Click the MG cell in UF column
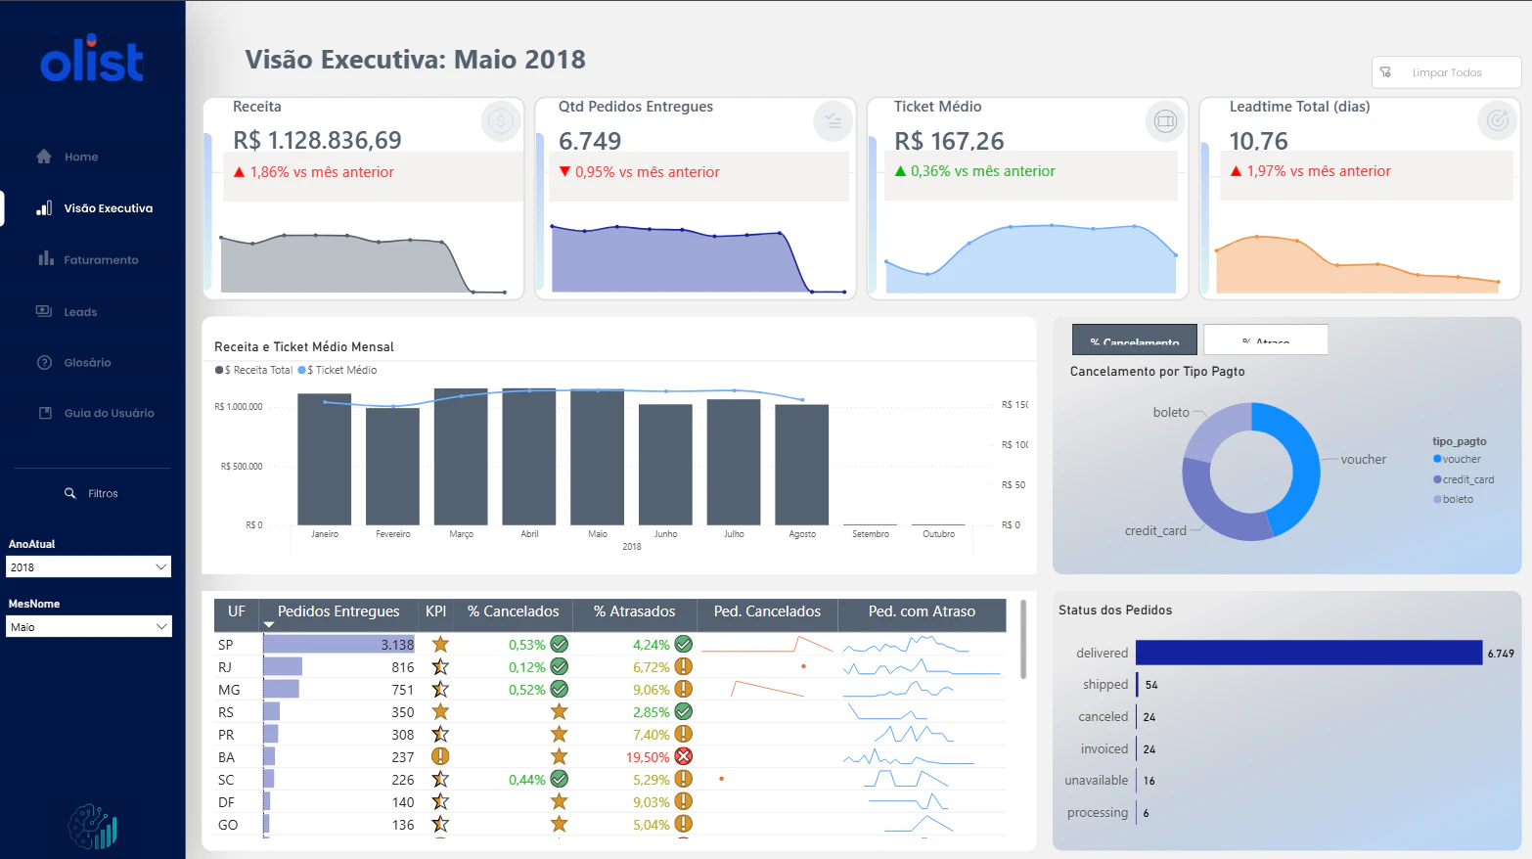The height and width of the screenshot is (859, 1532). [x=229, y=690]
